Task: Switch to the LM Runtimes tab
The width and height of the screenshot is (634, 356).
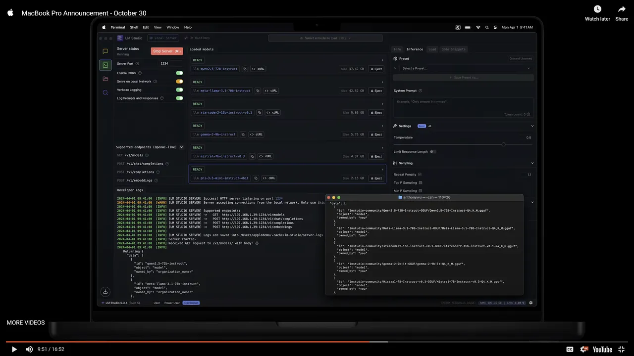Action: 197,38
